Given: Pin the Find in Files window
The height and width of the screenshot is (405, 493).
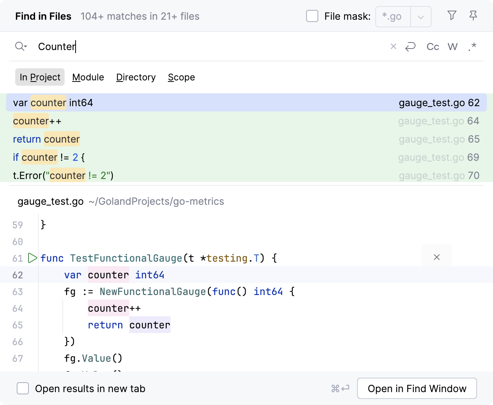Looking at the screenshot, I should [473, 16].
